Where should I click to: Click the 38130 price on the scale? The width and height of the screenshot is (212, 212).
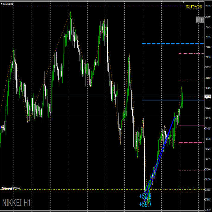[208, 179]
